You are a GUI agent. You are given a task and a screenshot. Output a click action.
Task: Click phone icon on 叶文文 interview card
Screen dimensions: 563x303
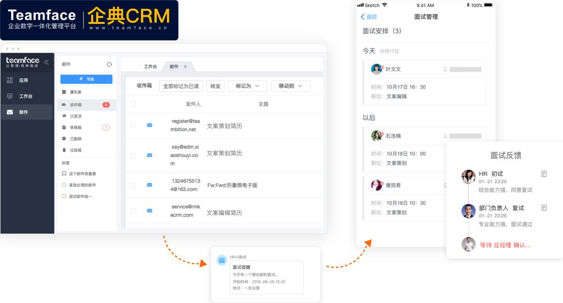pos(445,69)
